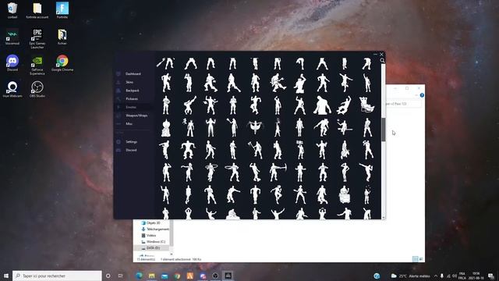Select the large hulking hunched emote
499x281 pixels.
322,105
